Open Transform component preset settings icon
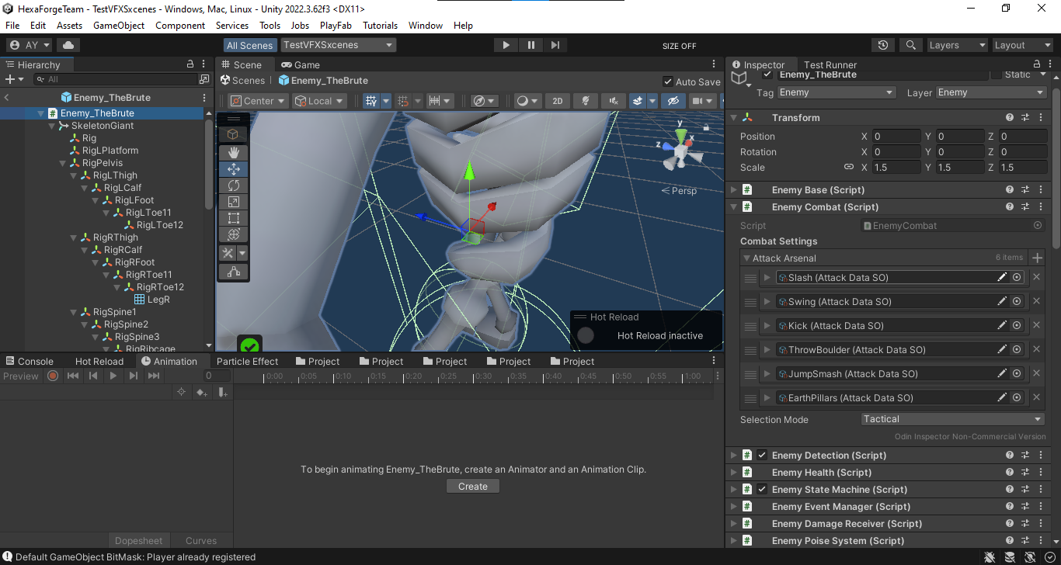This screenshot has height=565, width=1061. 1025,118
